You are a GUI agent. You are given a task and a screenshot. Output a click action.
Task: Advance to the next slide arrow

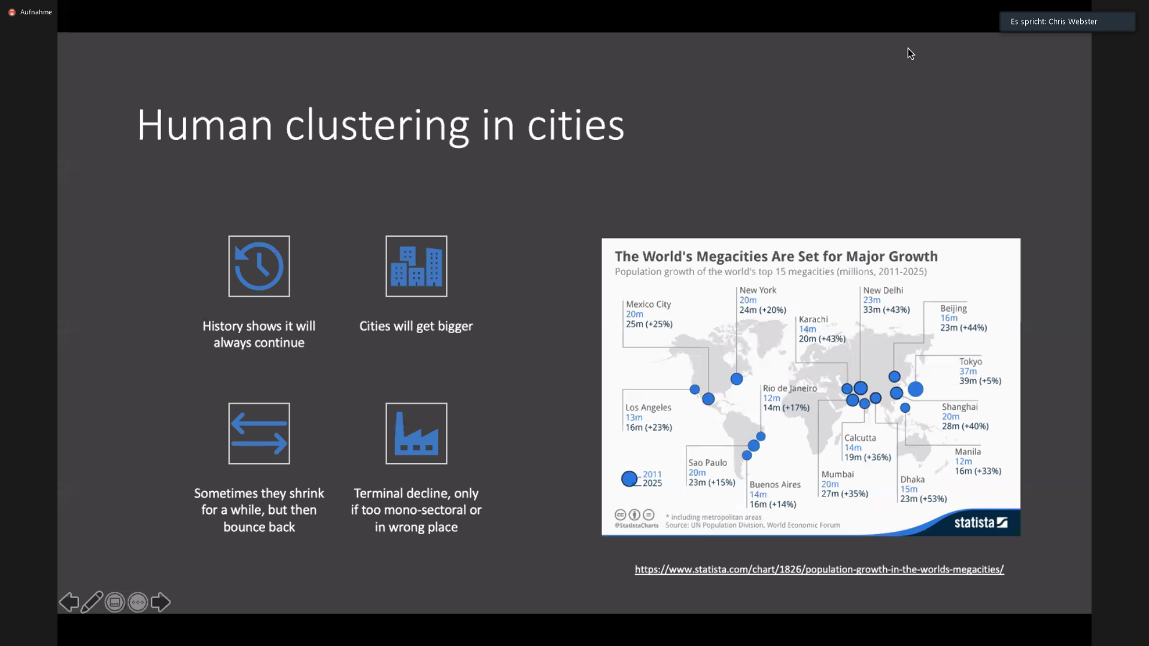tap(160, 602)
